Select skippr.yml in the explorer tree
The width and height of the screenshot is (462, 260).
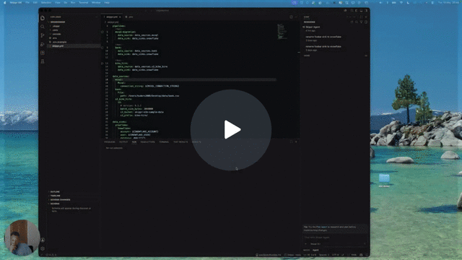tap(74, 46)
